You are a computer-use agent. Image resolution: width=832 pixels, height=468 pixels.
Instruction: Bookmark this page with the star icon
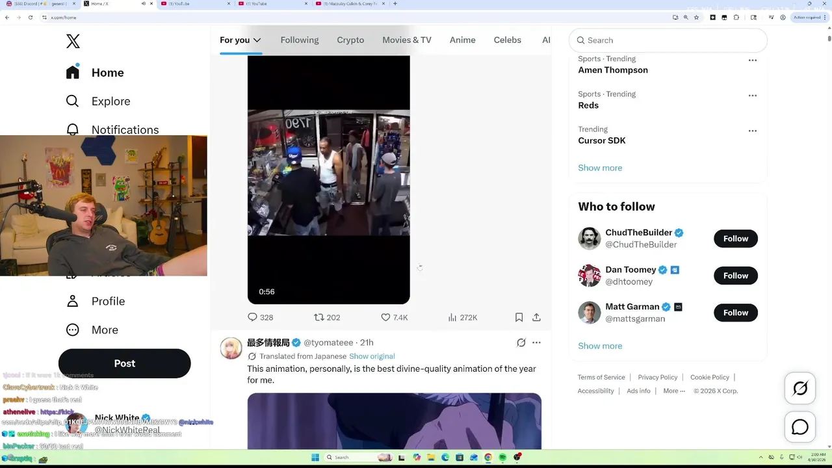pos(696,18)
